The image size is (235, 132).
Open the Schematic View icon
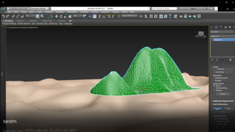point(170,16)
